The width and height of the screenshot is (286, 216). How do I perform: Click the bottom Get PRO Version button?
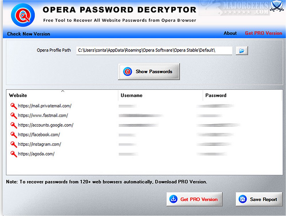pos(194,199)
